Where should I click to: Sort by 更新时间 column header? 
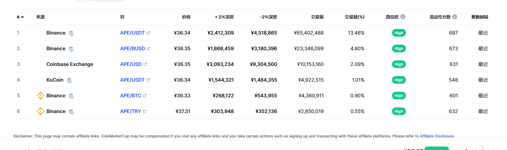click(480, 17)
